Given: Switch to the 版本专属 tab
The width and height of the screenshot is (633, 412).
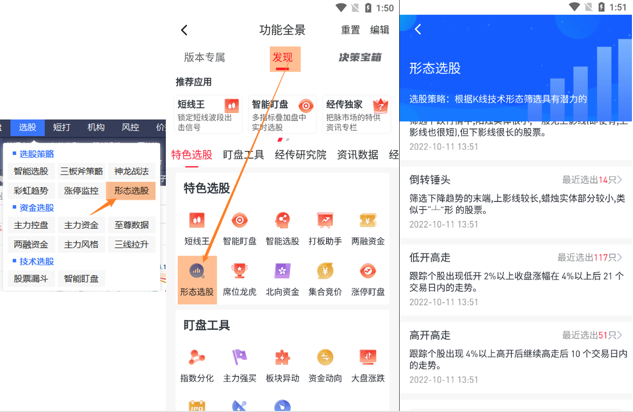Looking at the screenshot, I should point(204,58).
